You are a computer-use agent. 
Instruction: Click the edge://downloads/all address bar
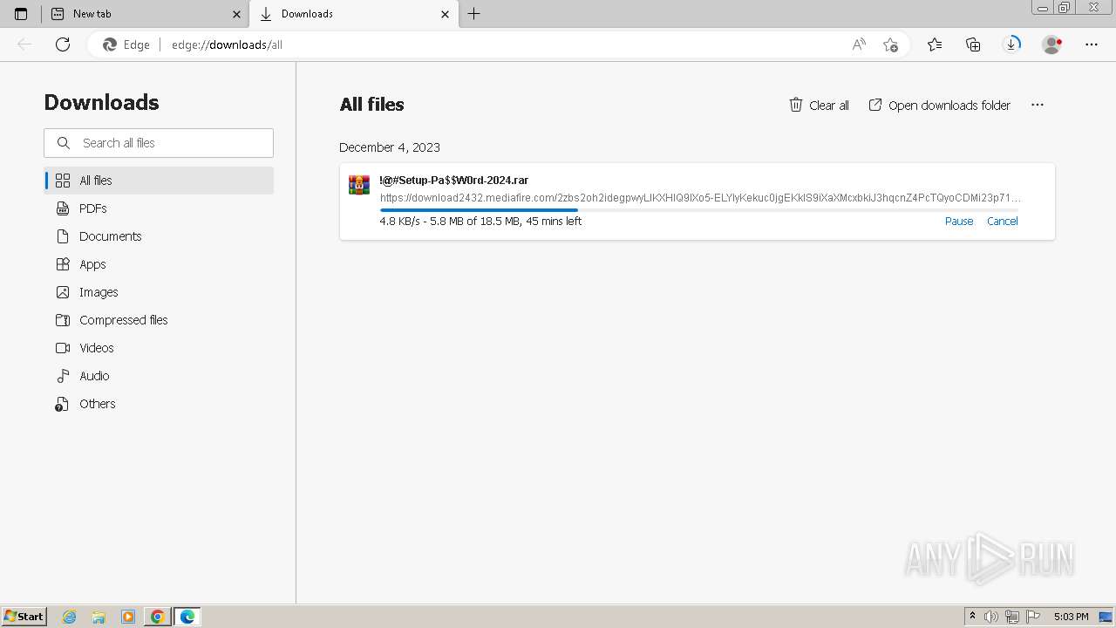(497, 44)
